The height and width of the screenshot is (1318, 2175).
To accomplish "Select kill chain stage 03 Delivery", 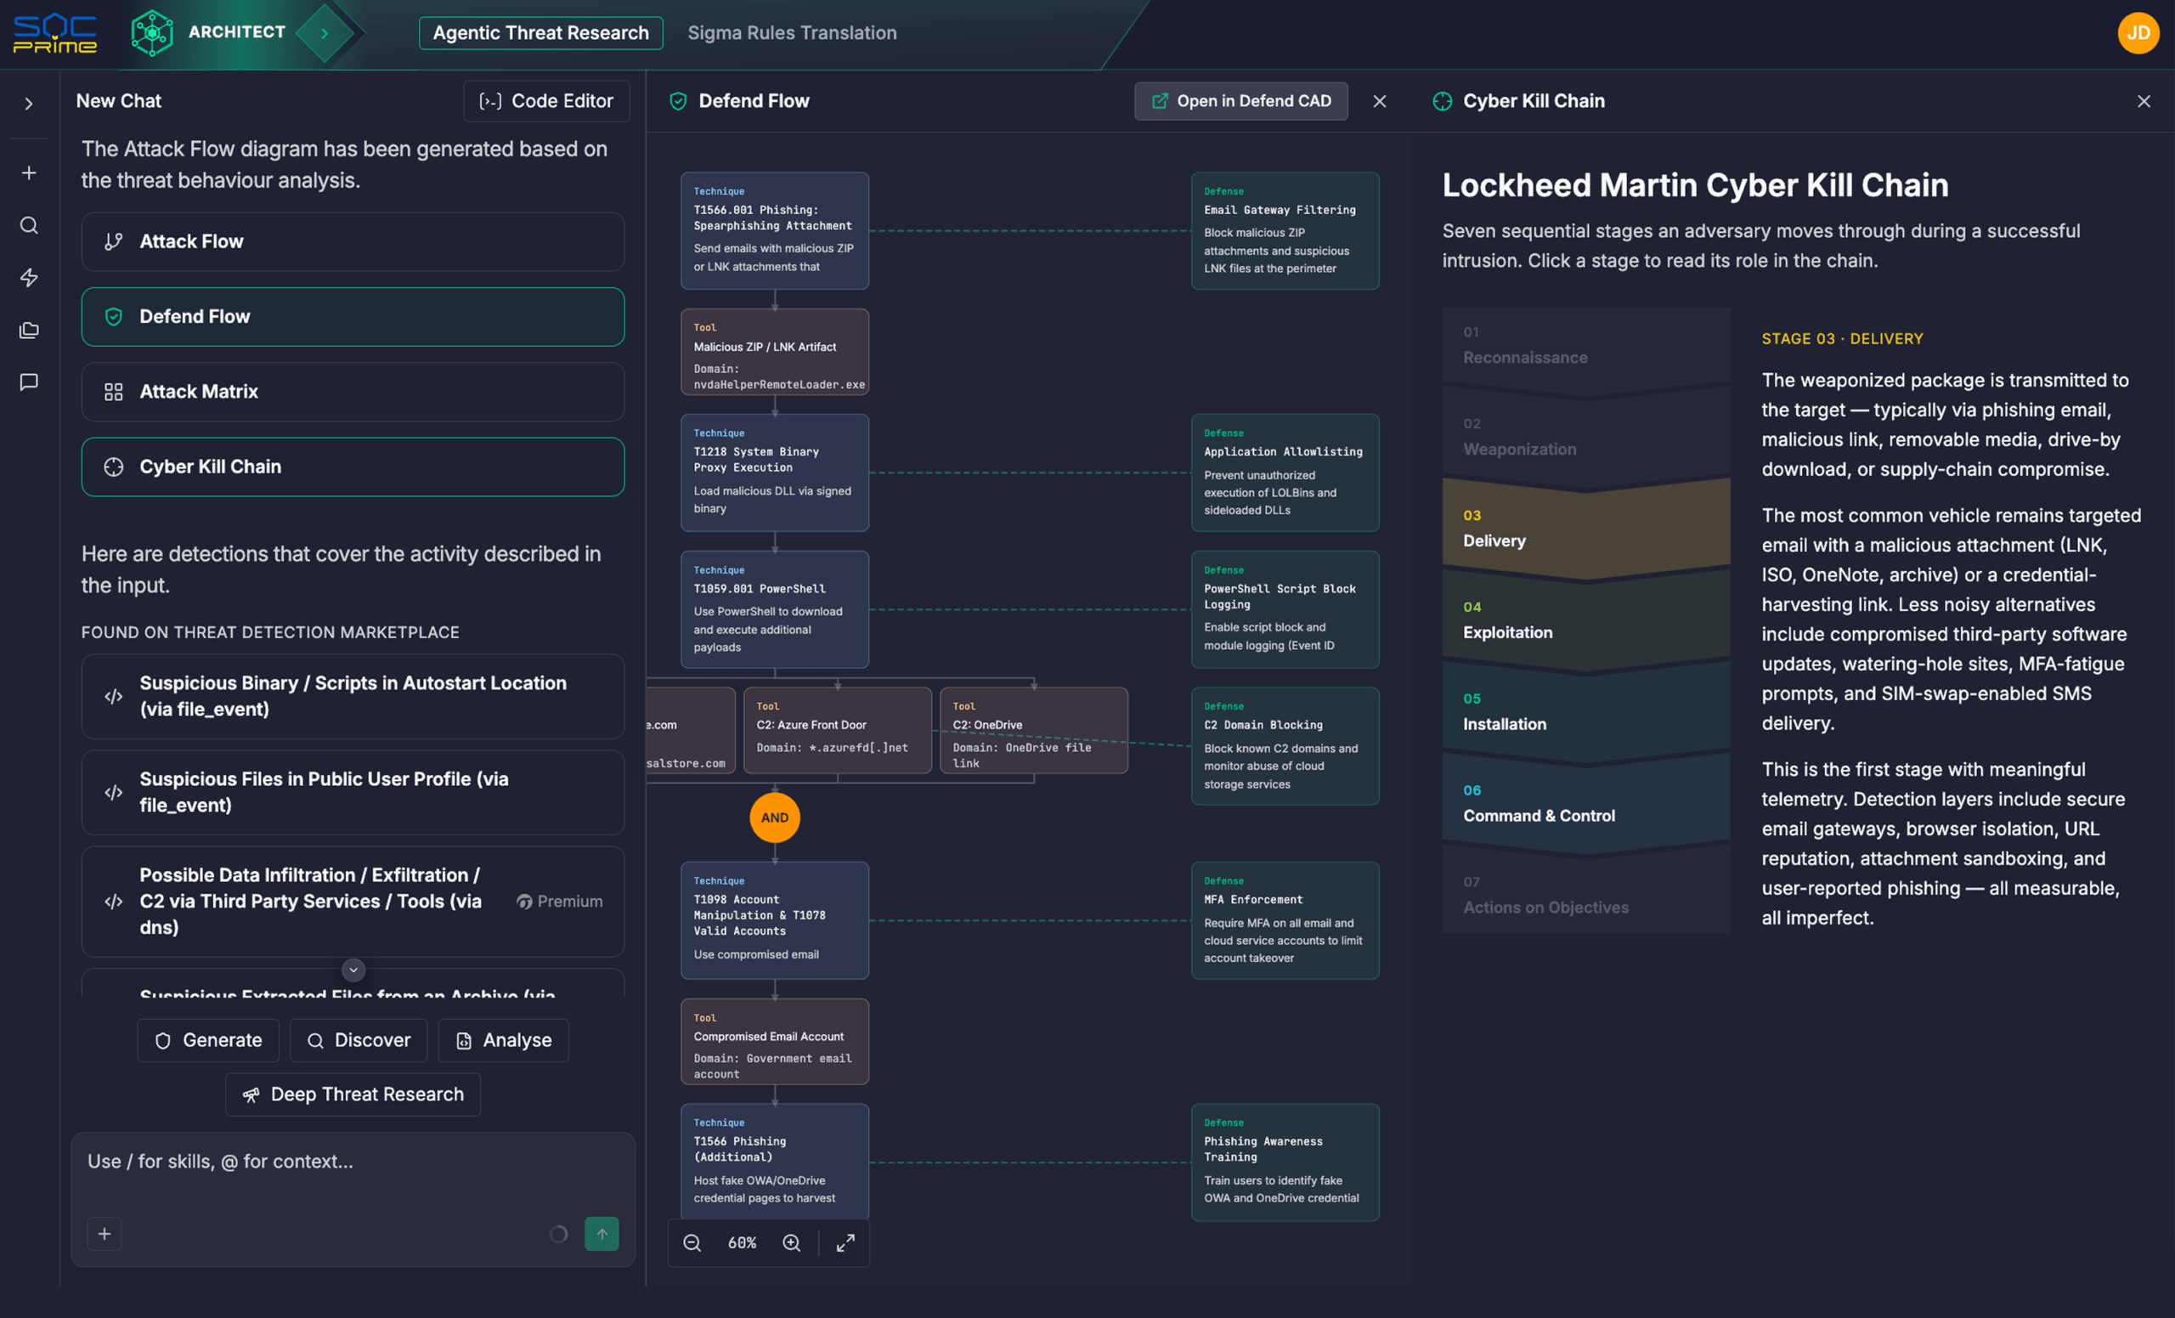I will point(1586,529).
